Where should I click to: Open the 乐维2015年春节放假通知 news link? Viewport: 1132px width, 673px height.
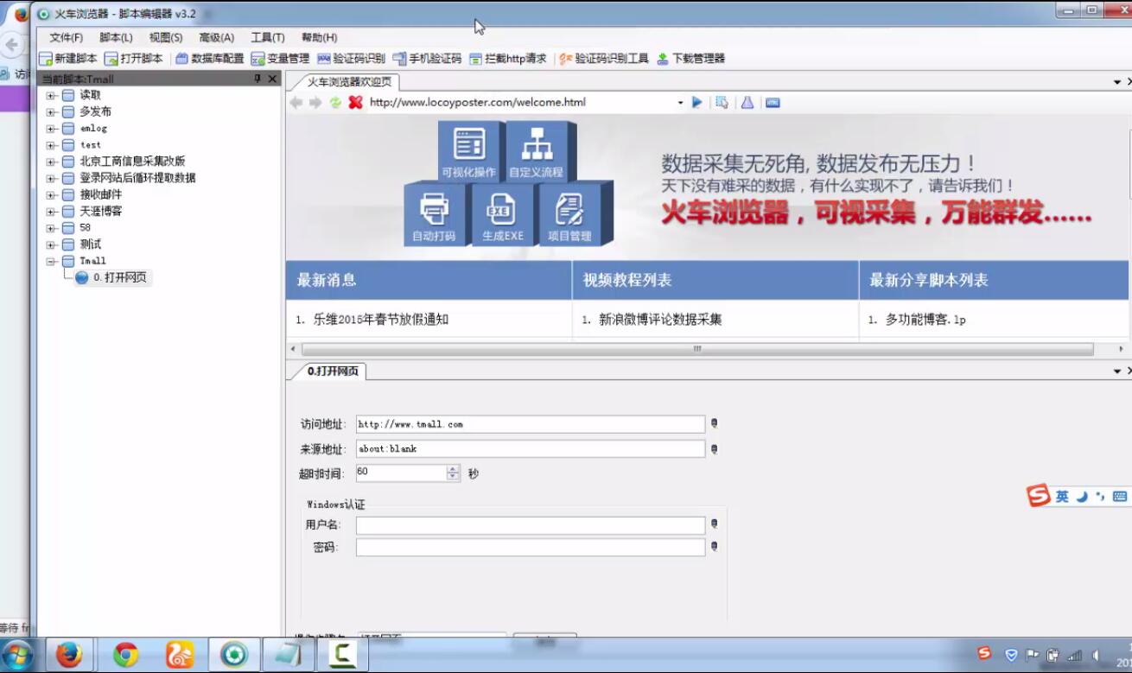coord(380,320)
